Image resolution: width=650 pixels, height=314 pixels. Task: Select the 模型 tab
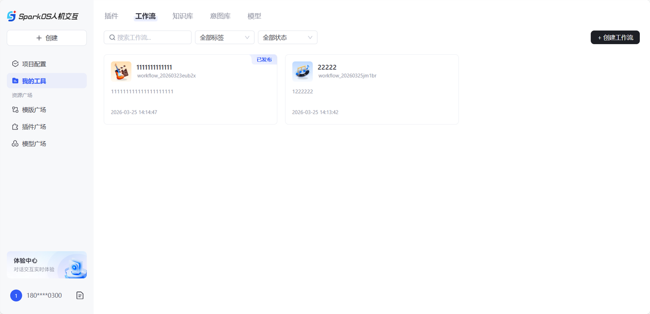pyautogui.click(x=254, y=16)
